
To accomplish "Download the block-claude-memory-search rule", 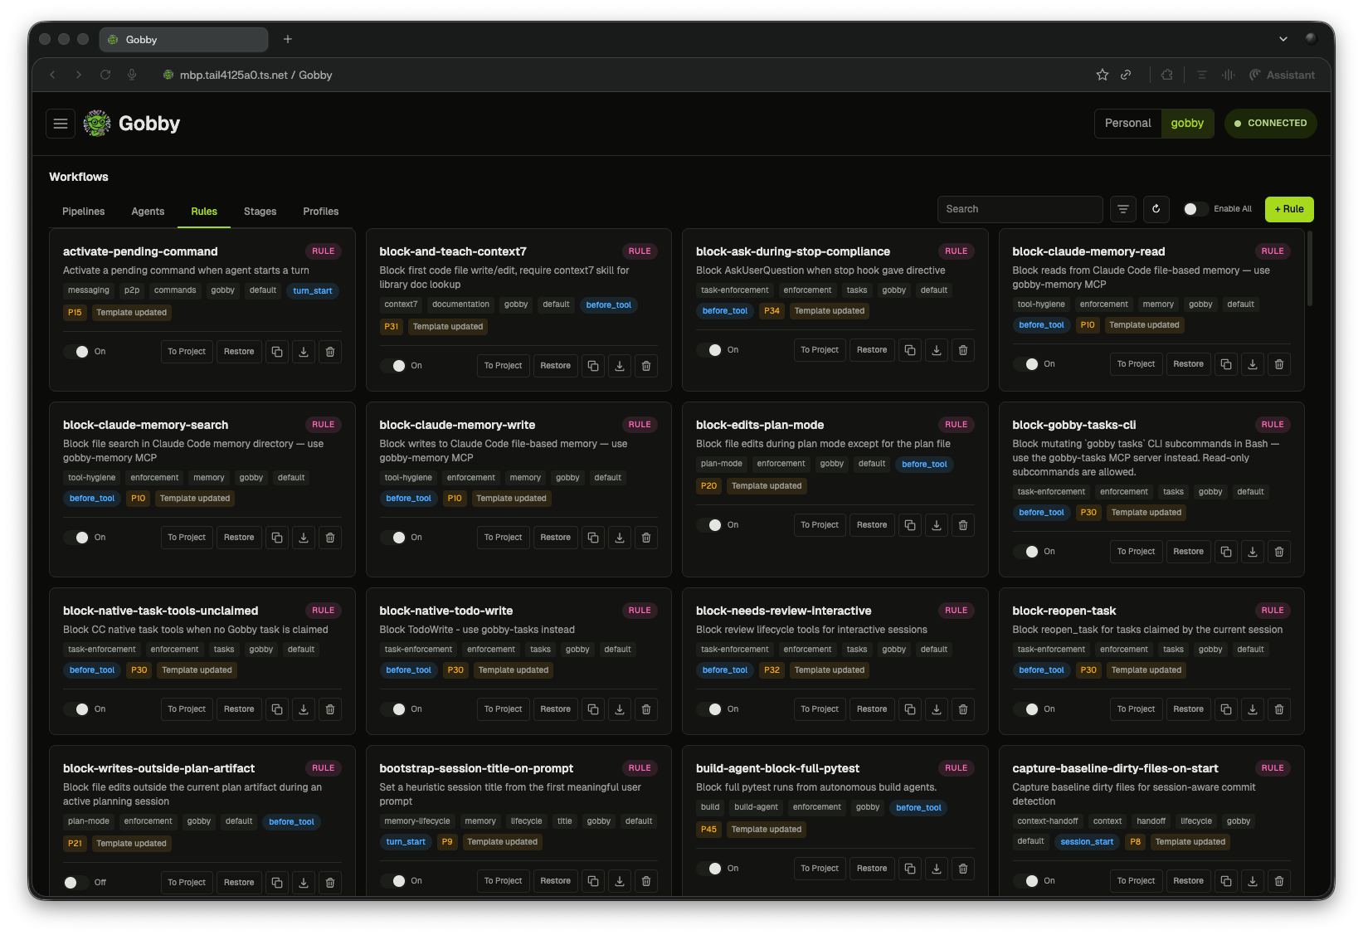I will point(304,538).
